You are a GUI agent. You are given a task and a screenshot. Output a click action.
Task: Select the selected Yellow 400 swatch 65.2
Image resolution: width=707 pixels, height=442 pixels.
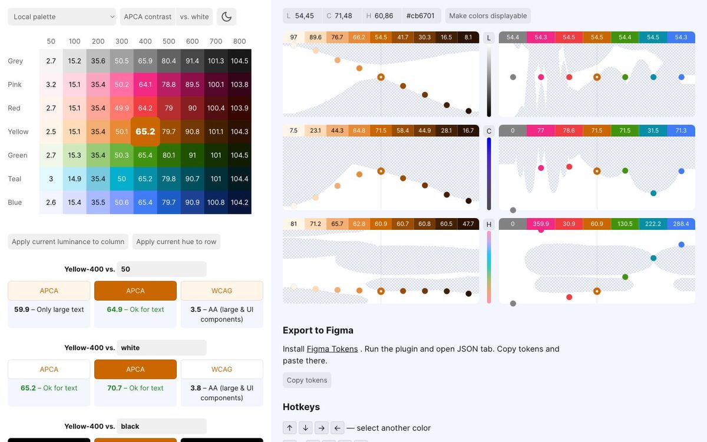pyautogui.click(x=146, y=131)
